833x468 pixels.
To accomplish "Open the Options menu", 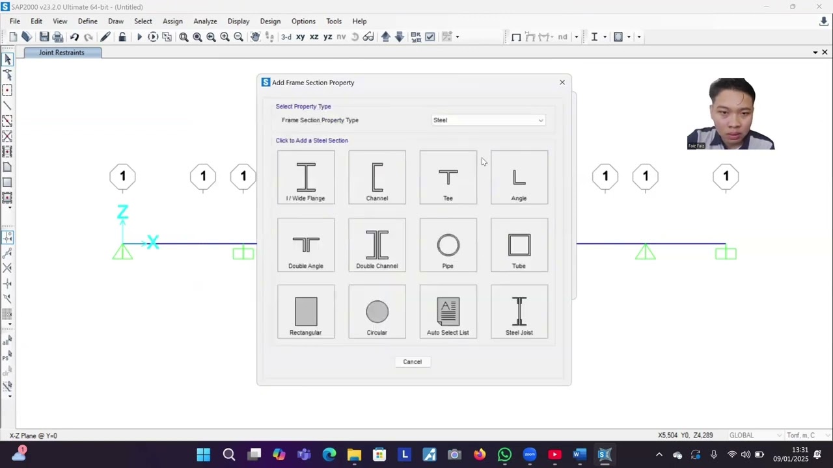I will click(x=303, y=21).
